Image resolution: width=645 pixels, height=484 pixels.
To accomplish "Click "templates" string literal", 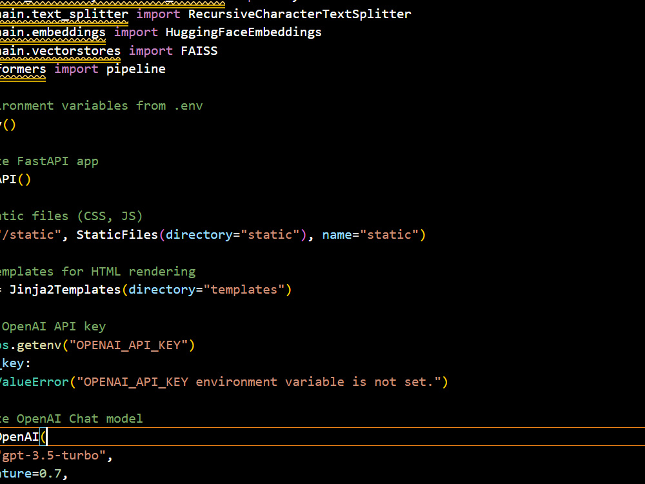I will coord(244,290).
